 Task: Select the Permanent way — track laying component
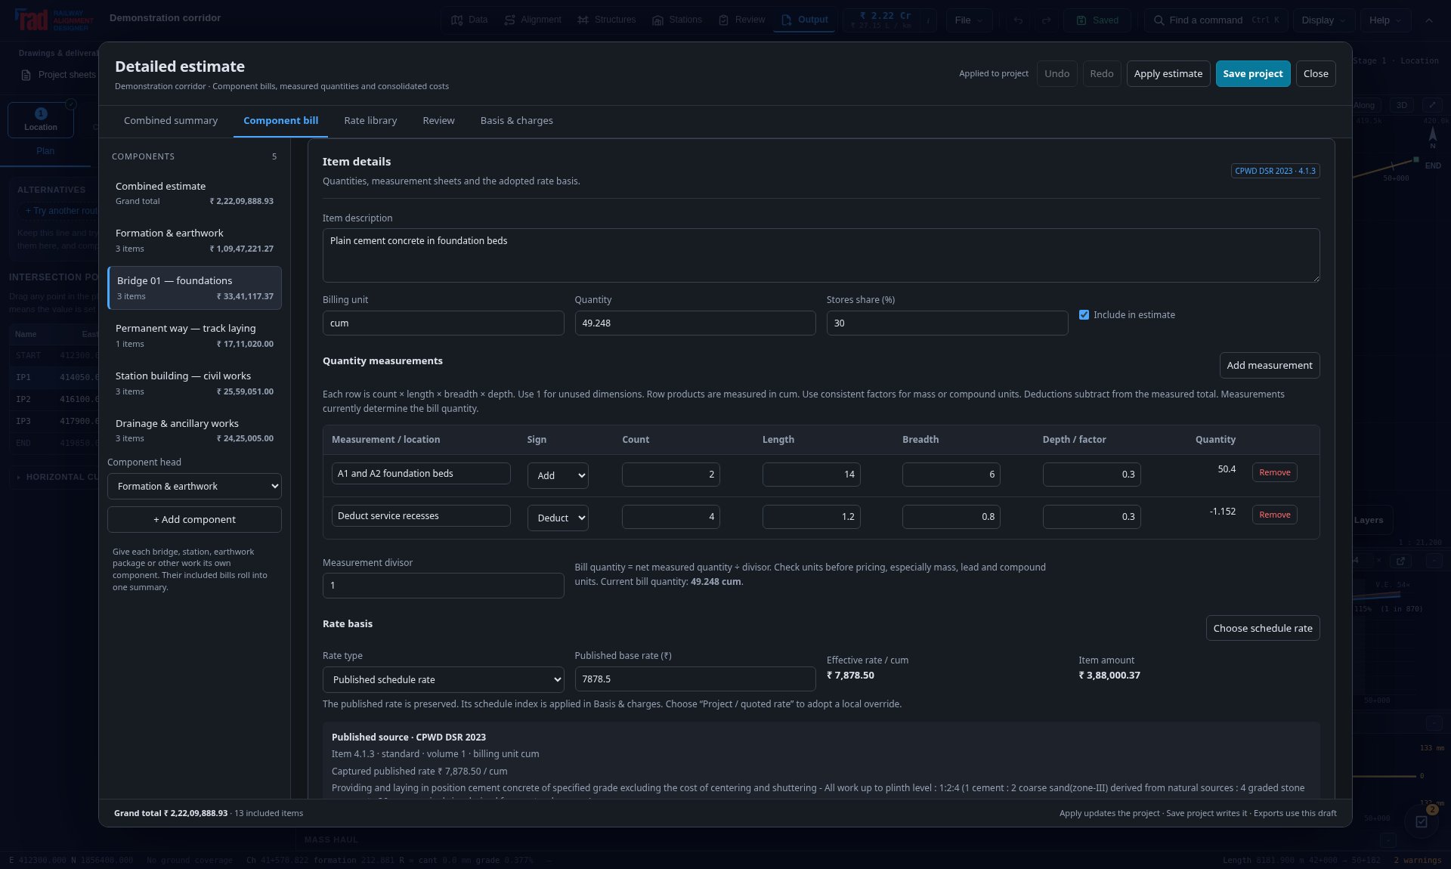(194, 336)
